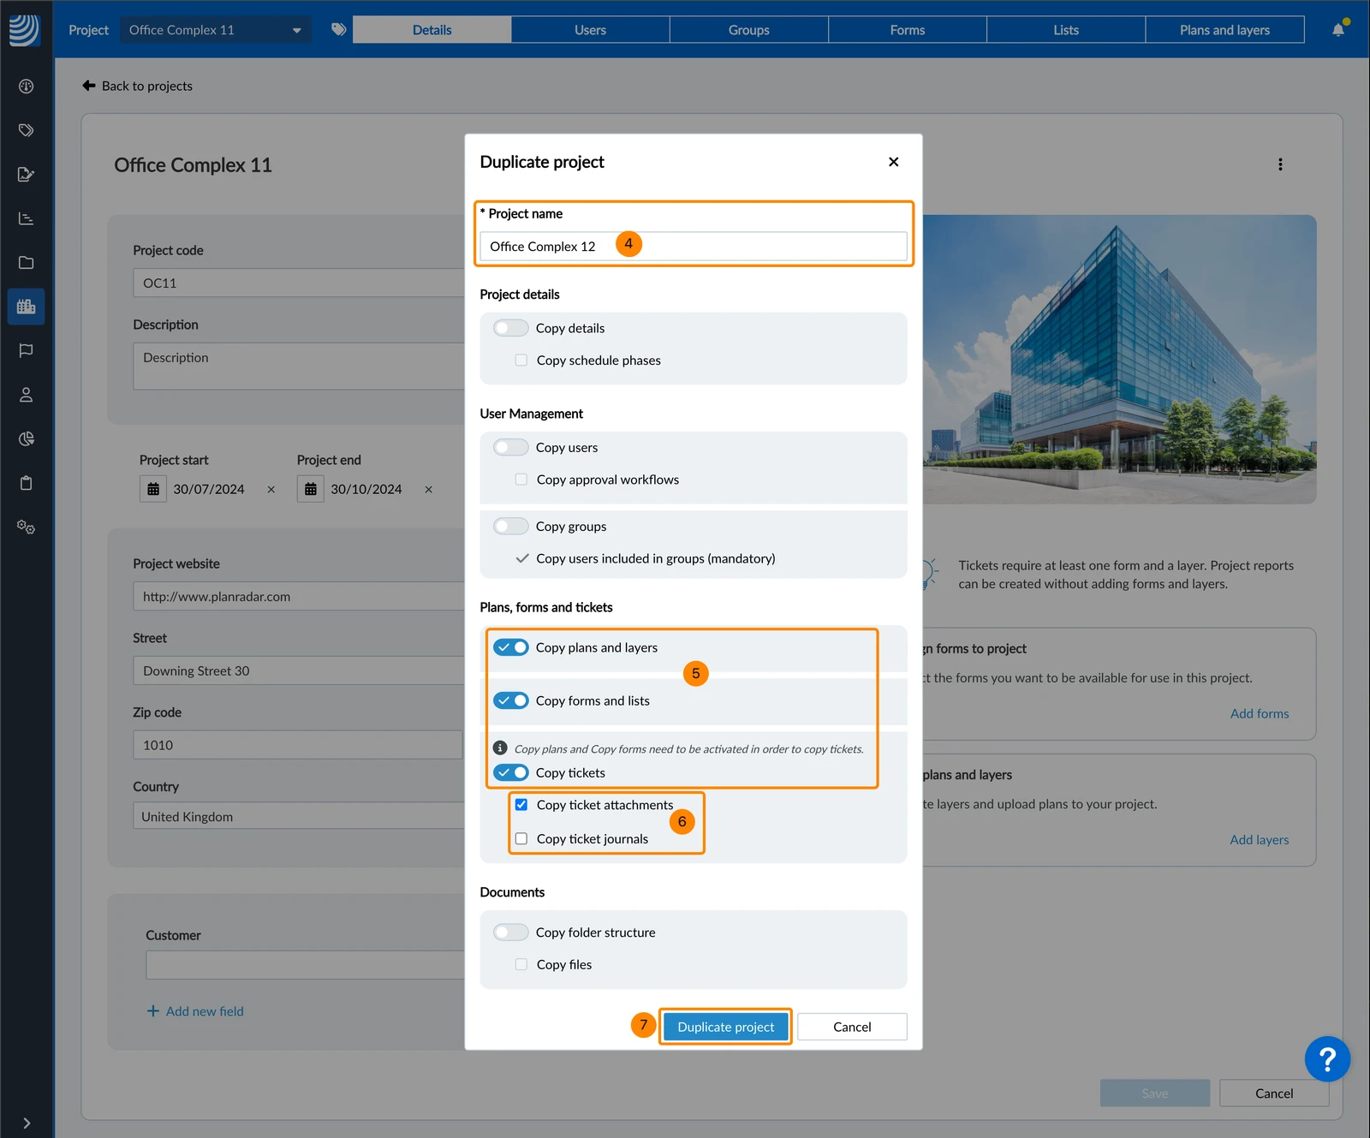The height and width of the screenshot is (1138, 1370).
Task: Toggle the Copy details switch
Action: [x=510, y=328]
